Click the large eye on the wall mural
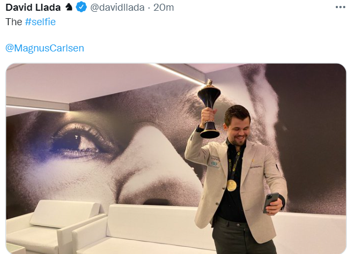 82,141
